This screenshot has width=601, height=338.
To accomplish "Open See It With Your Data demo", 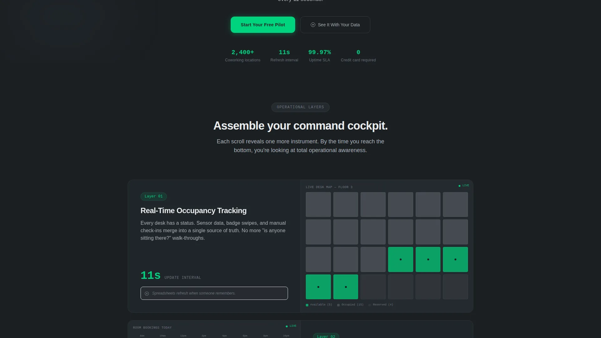I will (335, 25).
